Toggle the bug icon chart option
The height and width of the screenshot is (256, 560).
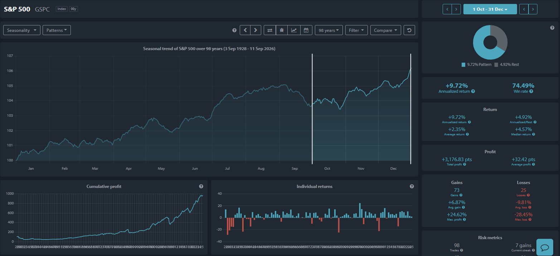(x=282, y=30)
